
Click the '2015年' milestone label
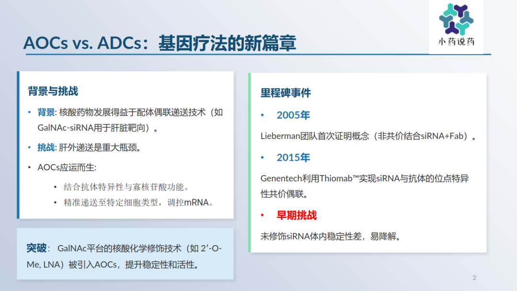point(293,157)
